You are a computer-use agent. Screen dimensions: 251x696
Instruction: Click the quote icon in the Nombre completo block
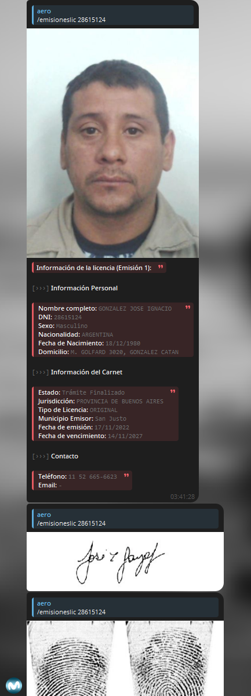click(x=187, y=307)
